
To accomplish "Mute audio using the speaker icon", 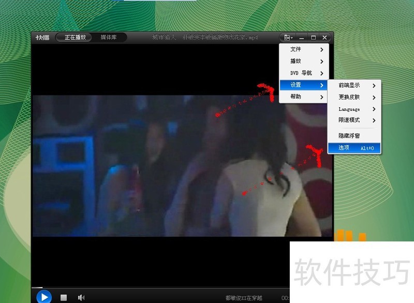I will click(x=81, y=297).
